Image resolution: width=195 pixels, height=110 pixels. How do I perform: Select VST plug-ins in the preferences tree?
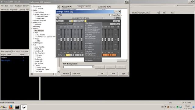point(39,8)
